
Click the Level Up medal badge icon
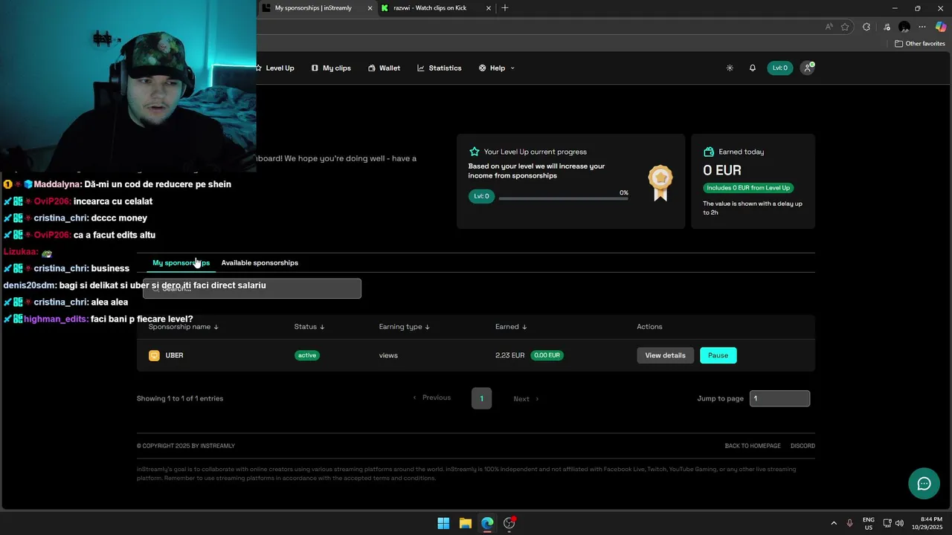click(x=660, y=183)
